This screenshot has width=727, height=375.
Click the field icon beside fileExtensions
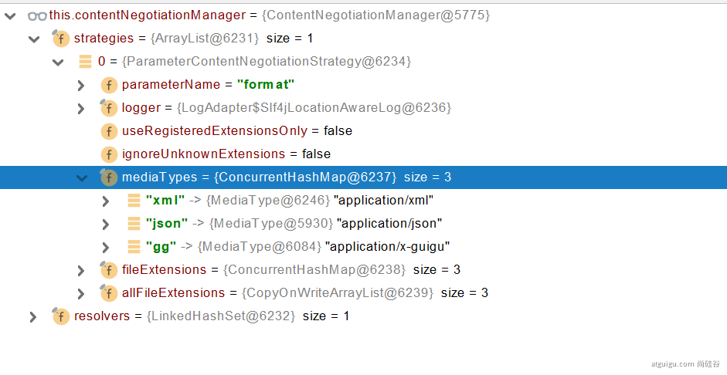tap(109, 270)
